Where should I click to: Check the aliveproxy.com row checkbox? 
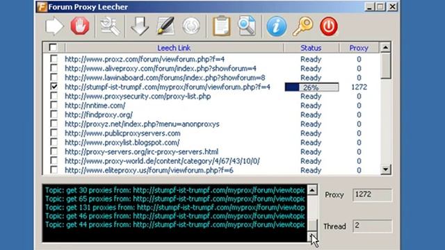click(x=54, y=68)
